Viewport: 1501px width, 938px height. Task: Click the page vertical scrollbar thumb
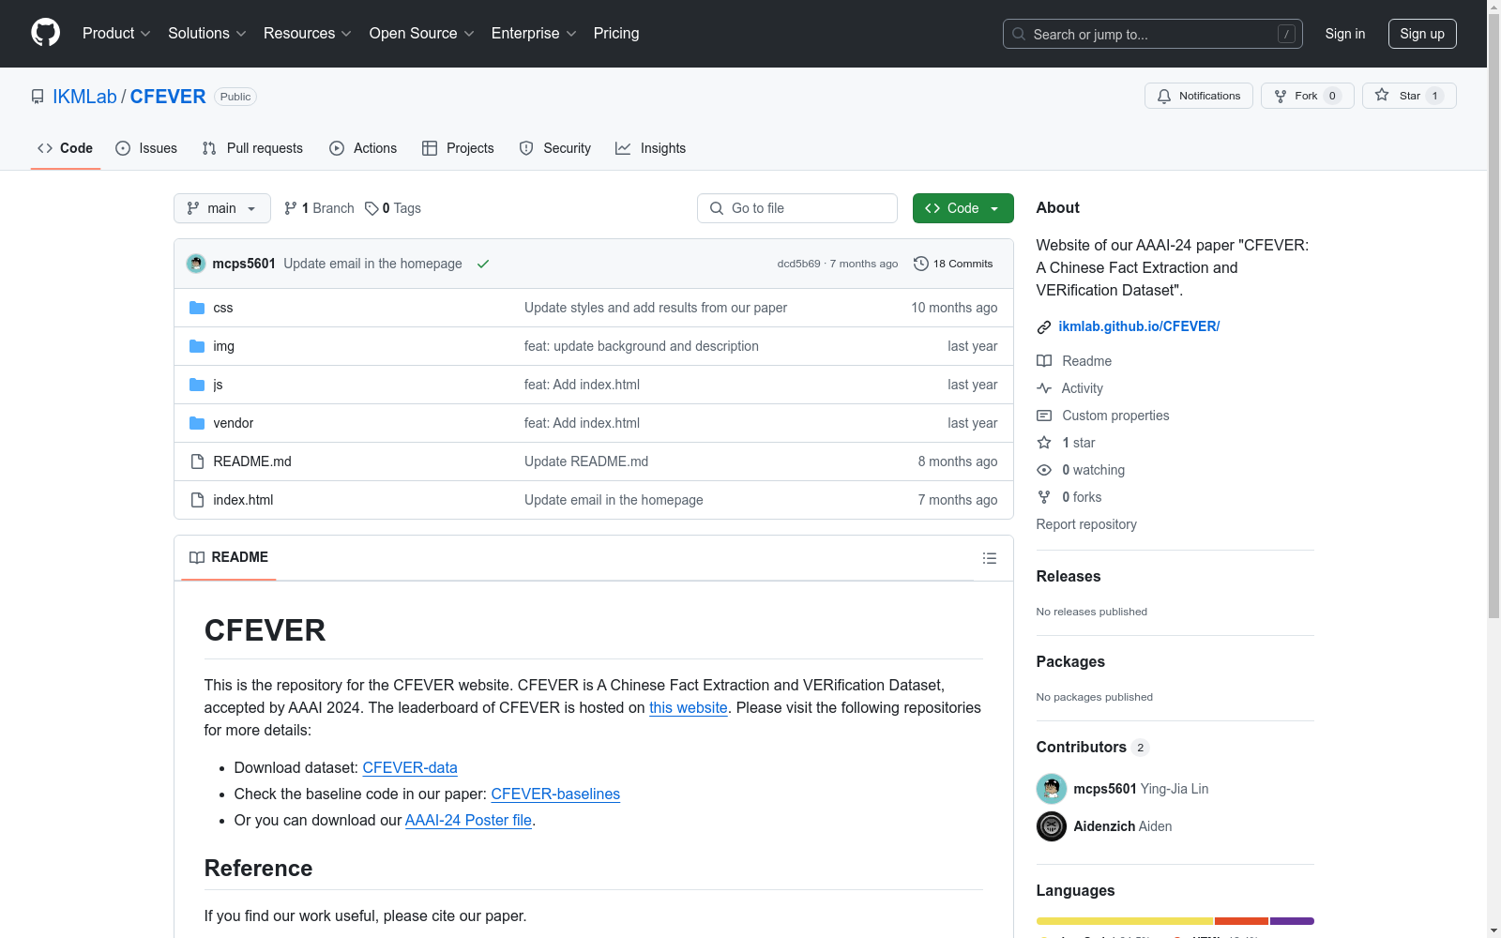click(x=1493, y=315)
